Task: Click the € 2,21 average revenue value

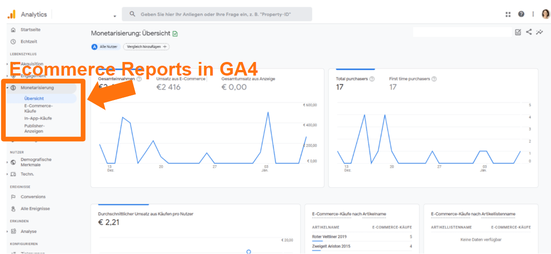Action: 109,222
